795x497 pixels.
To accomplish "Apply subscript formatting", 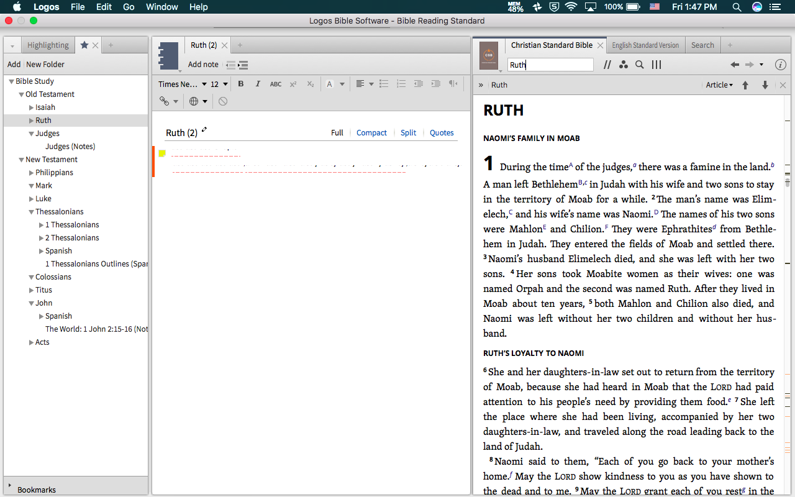I will tap(311, 84).
